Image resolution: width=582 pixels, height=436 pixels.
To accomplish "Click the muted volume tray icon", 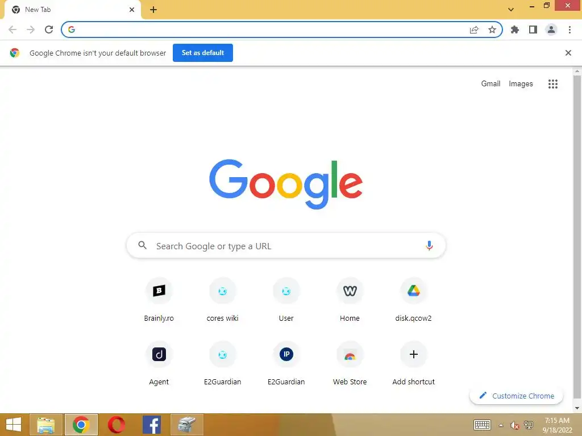I will (x=514, y=425).
